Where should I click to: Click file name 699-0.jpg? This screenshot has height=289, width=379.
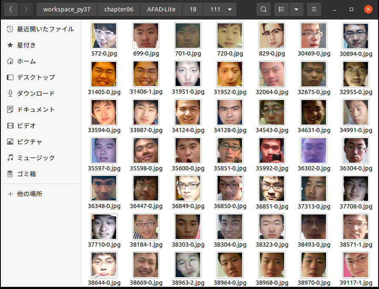click(x=146, y=53)
